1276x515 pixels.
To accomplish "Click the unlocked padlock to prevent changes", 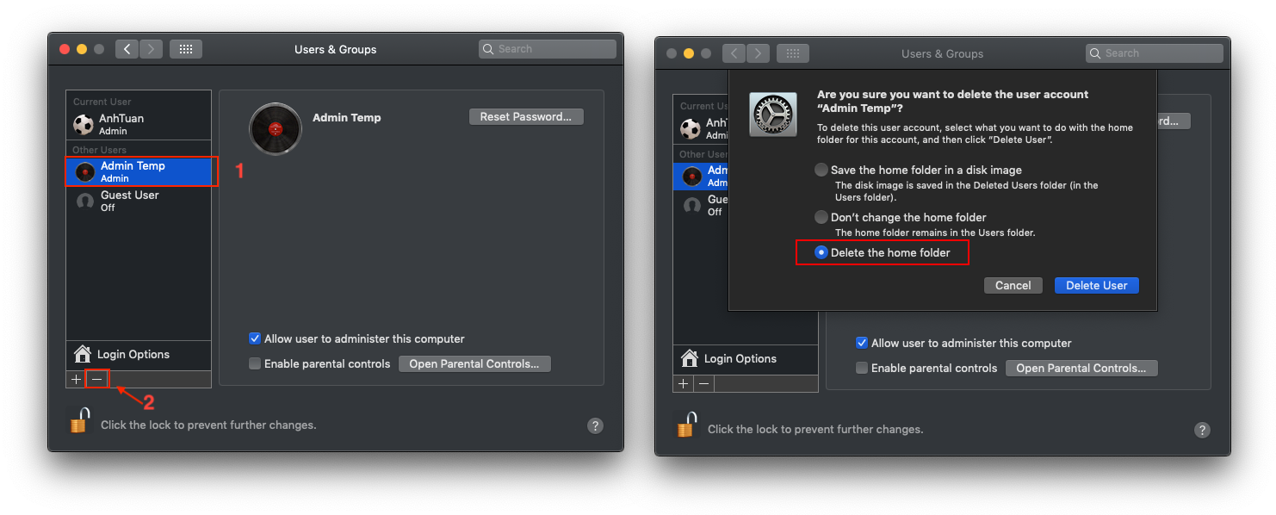I will pyautogui.click(x=78, y=425).
